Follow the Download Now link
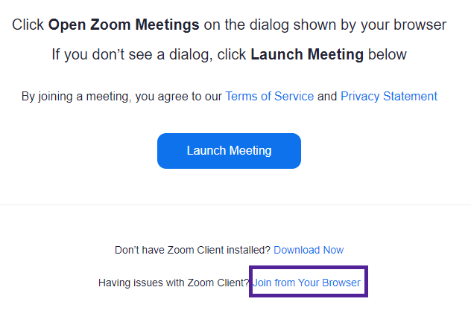Image resolution: width=471 pixels, height=319 pixels. coord(309,251)
